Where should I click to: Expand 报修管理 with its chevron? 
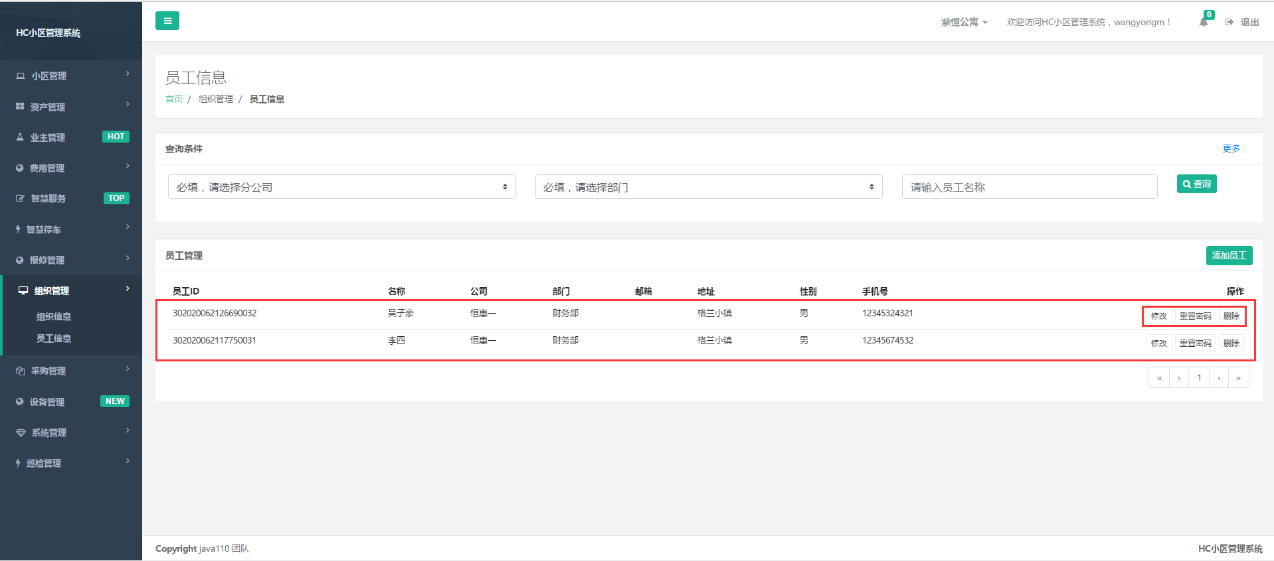coord(128,258)
